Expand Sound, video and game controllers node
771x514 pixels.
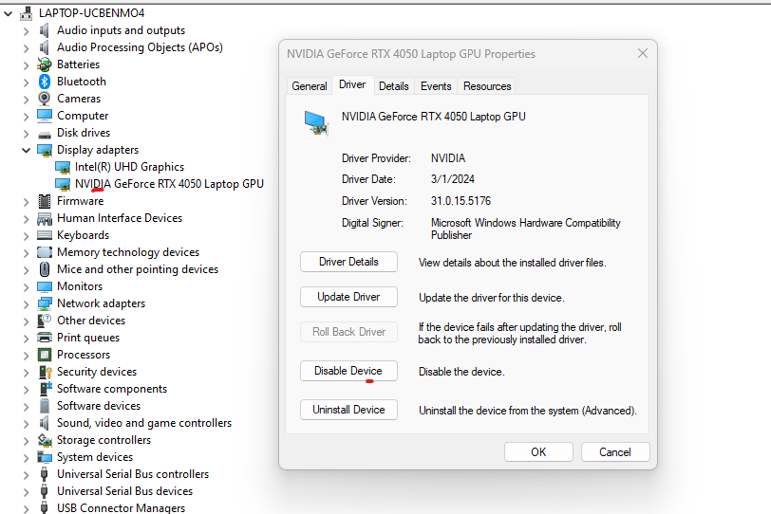(26, 424)
